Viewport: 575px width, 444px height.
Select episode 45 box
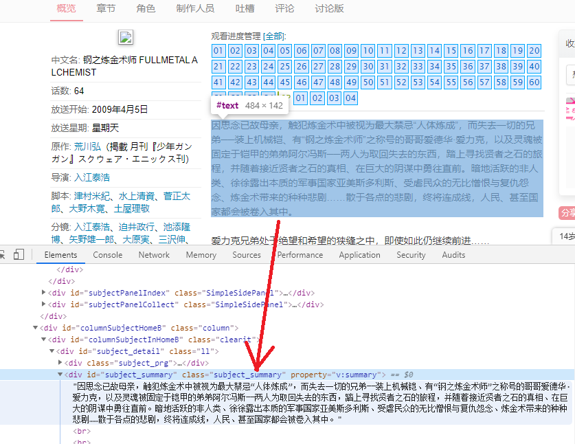285,82
